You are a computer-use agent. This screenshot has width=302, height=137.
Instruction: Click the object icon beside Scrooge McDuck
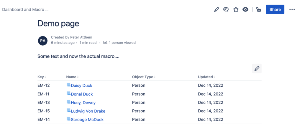68,119
